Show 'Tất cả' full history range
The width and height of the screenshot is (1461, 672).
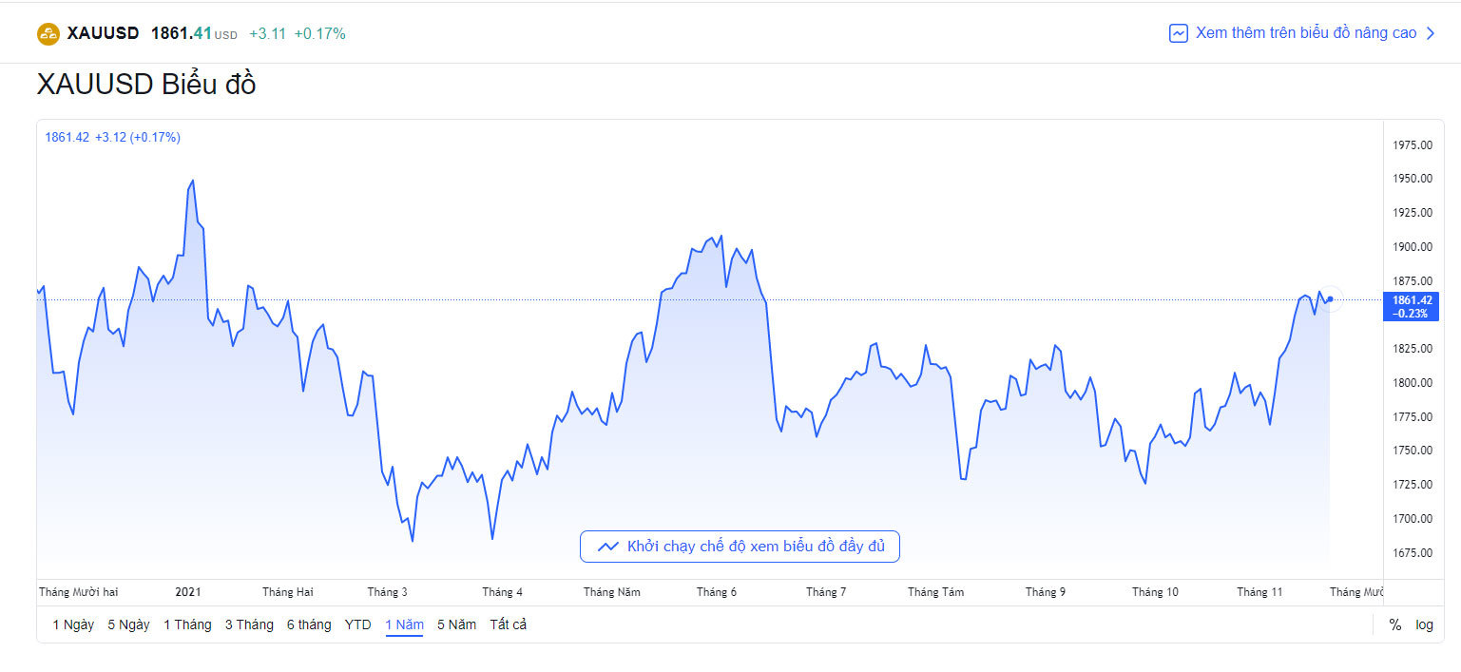tap(508, 624)
